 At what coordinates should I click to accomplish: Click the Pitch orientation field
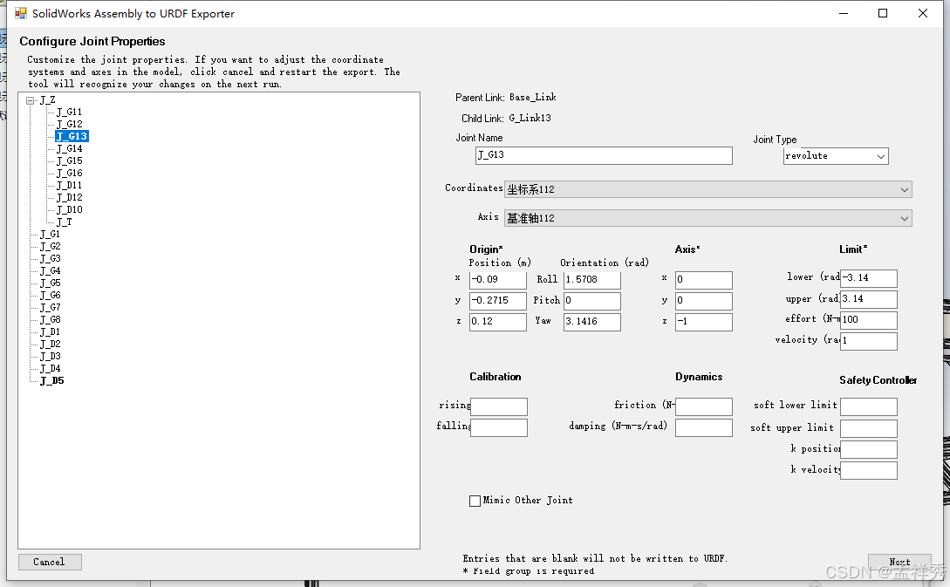pos(592,301)
